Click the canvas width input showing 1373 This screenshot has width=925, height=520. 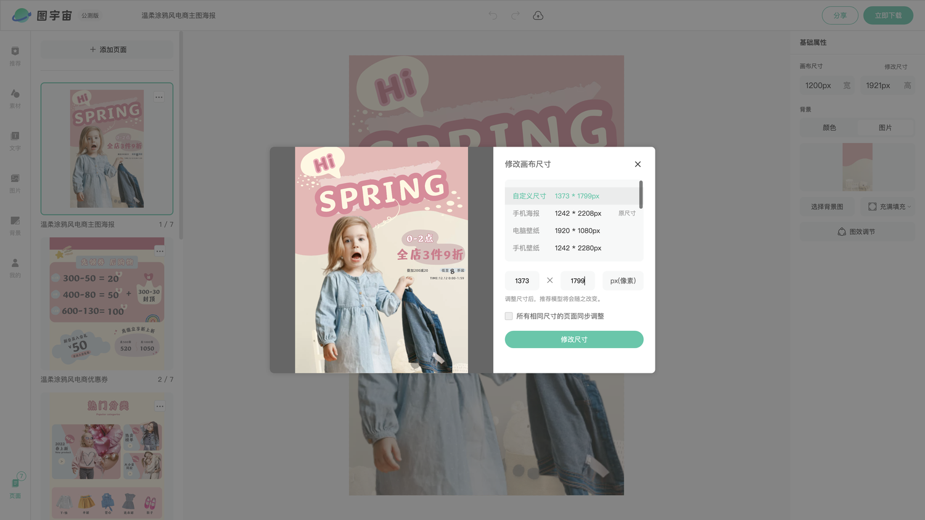click(x=522, y=281)
